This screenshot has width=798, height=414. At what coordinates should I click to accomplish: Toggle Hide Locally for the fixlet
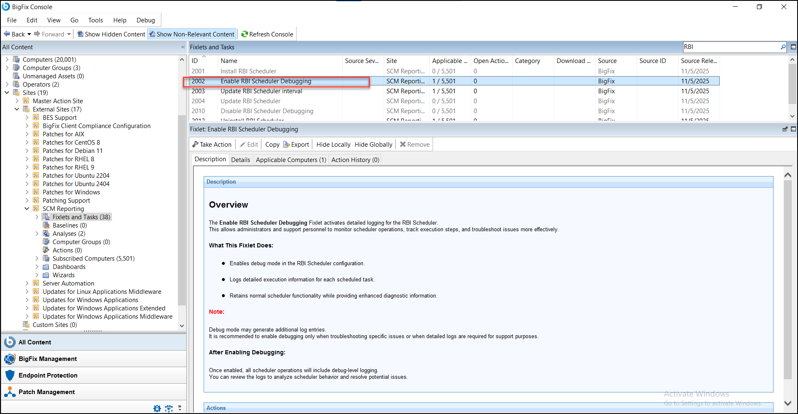click(333, 144)
